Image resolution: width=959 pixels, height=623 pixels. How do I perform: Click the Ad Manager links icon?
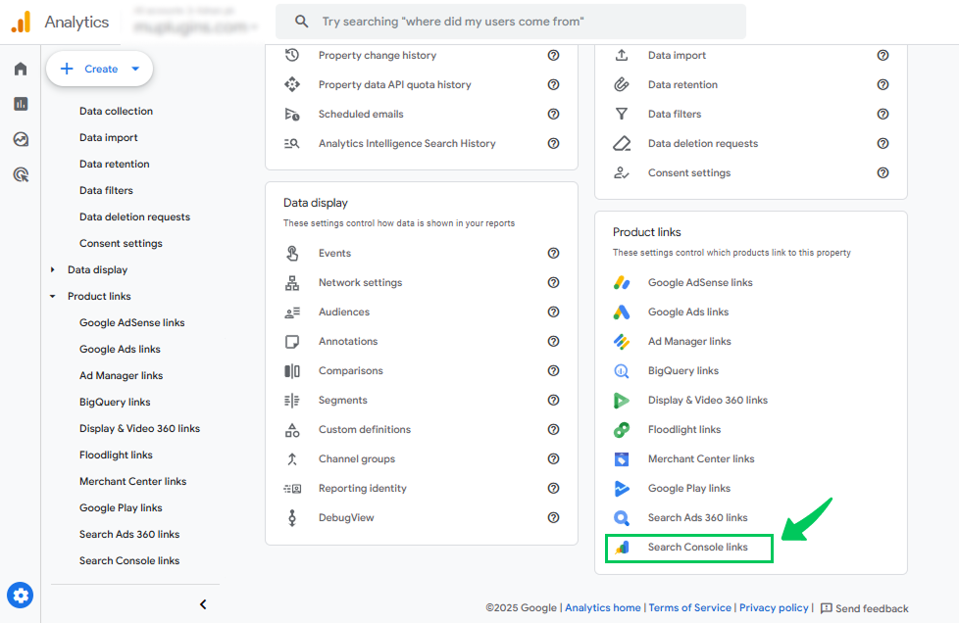(x=622, y=342)
